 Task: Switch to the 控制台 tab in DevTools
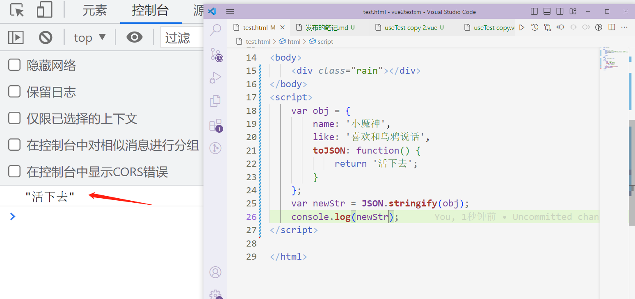click(150, 11)
